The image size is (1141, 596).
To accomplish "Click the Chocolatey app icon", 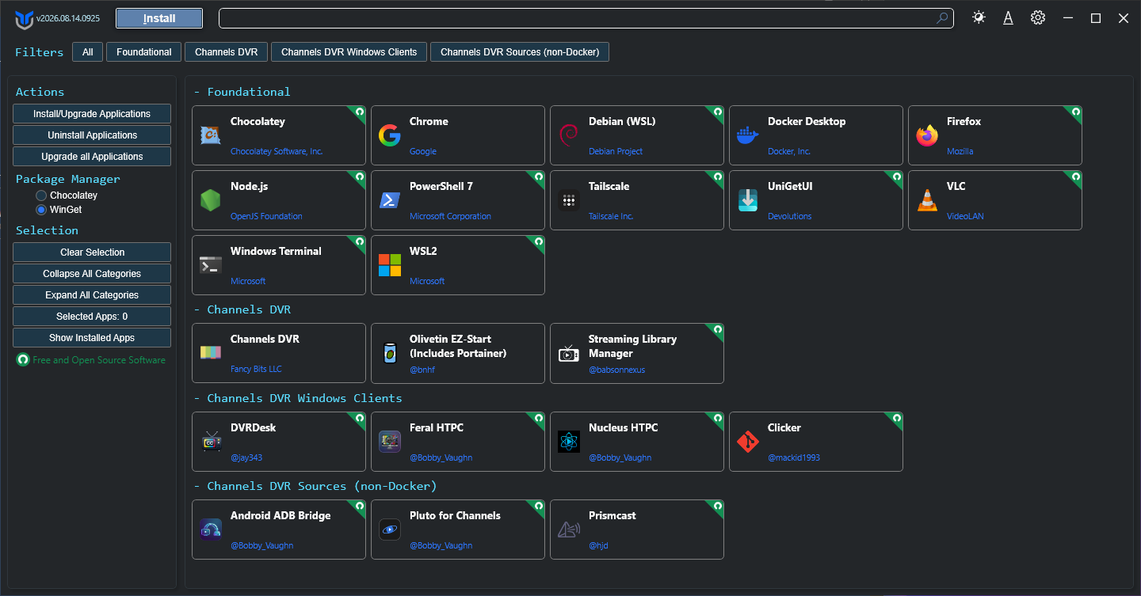I will [211, 135].
